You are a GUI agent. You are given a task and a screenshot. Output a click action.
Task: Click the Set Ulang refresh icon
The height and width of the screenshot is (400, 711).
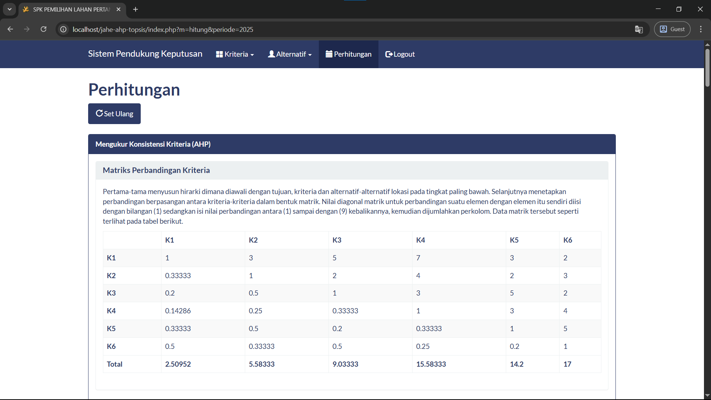pos(99,113)
